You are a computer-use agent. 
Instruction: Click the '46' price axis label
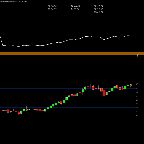click(x=137, y=100)
